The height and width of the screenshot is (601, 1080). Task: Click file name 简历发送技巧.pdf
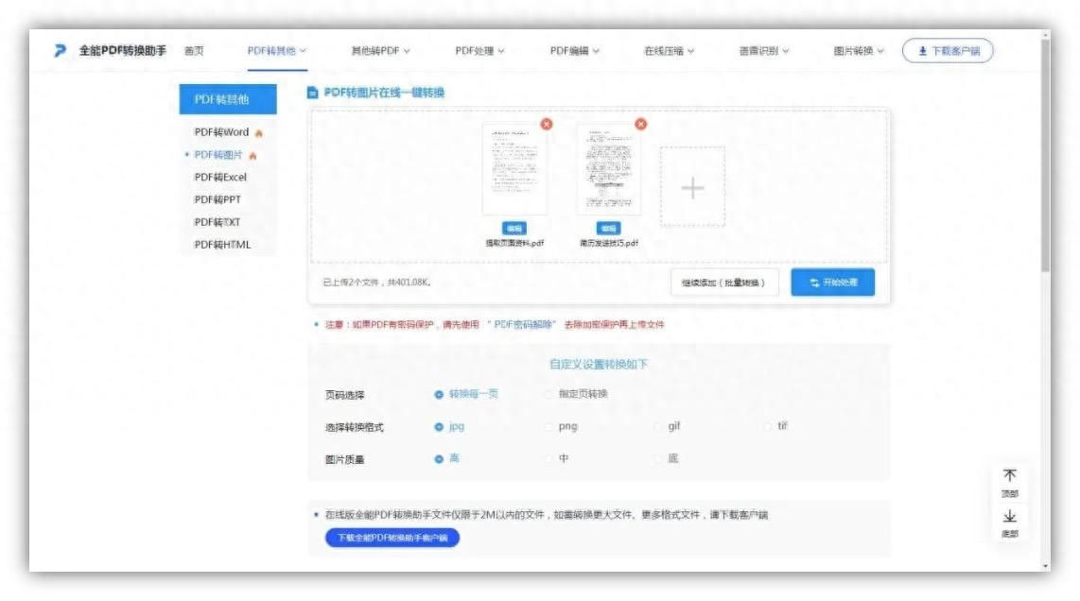609,243
